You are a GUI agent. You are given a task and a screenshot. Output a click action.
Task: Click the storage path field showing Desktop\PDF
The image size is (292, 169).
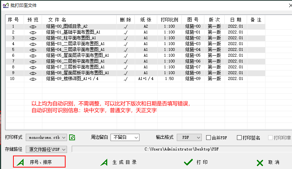click(x=181, y=149)
